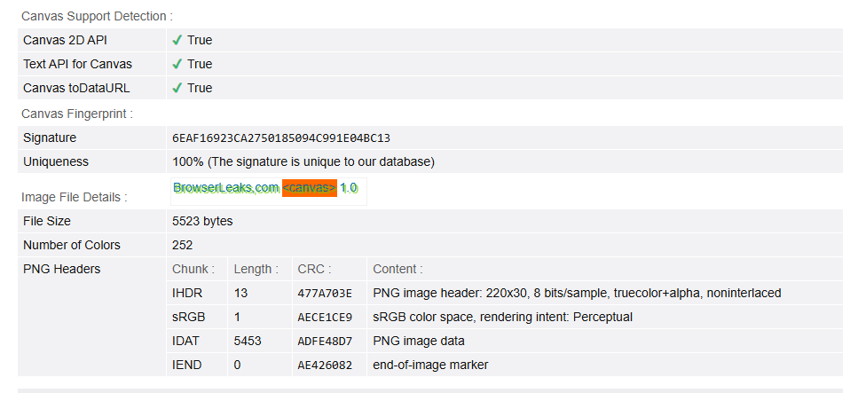Click the Number of Colors value 252
Viewport: 858px width, 393px height.
coord(182,245)
